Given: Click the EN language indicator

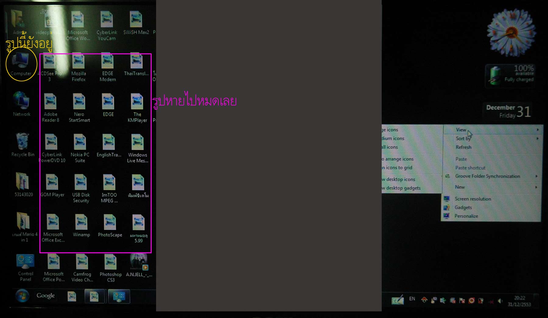Looking at the screenshot, I should coord(412,299).
